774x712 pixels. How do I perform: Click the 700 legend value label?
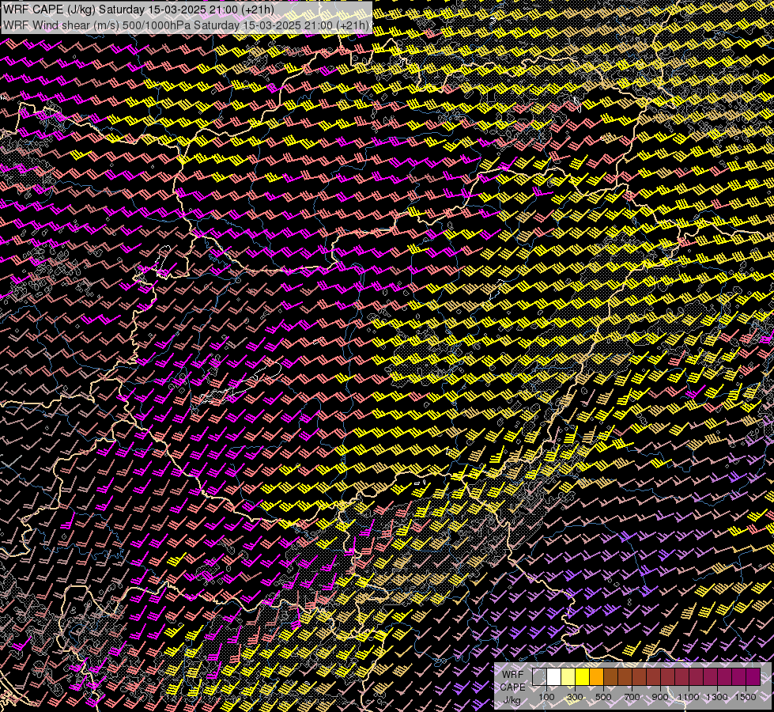[632, 697]
